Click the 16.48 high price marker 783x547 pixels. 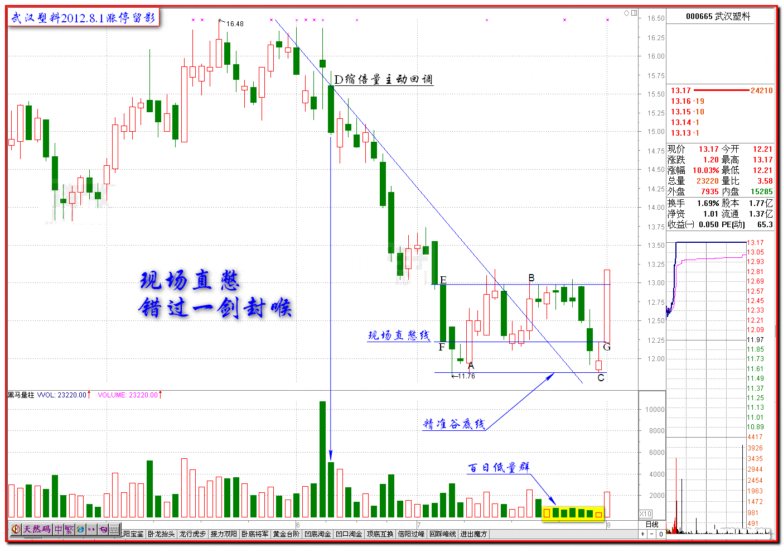pos(235,24)
